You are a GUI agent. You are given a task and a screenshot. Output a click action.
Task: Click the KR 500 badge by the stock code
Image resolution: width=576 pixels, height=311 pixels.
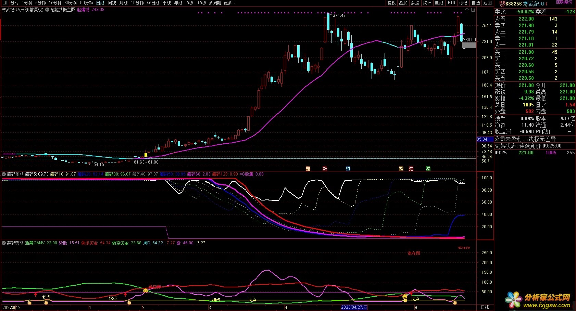coord(502,4)
